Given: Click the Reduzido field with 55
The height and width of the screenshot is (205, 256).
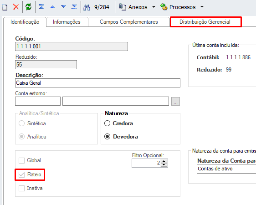Looking at the screenshot, I should (46, 65).
